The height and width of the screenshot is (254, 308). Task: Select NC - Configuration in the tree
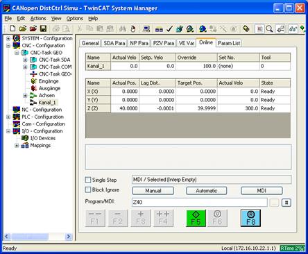point(42,110)
